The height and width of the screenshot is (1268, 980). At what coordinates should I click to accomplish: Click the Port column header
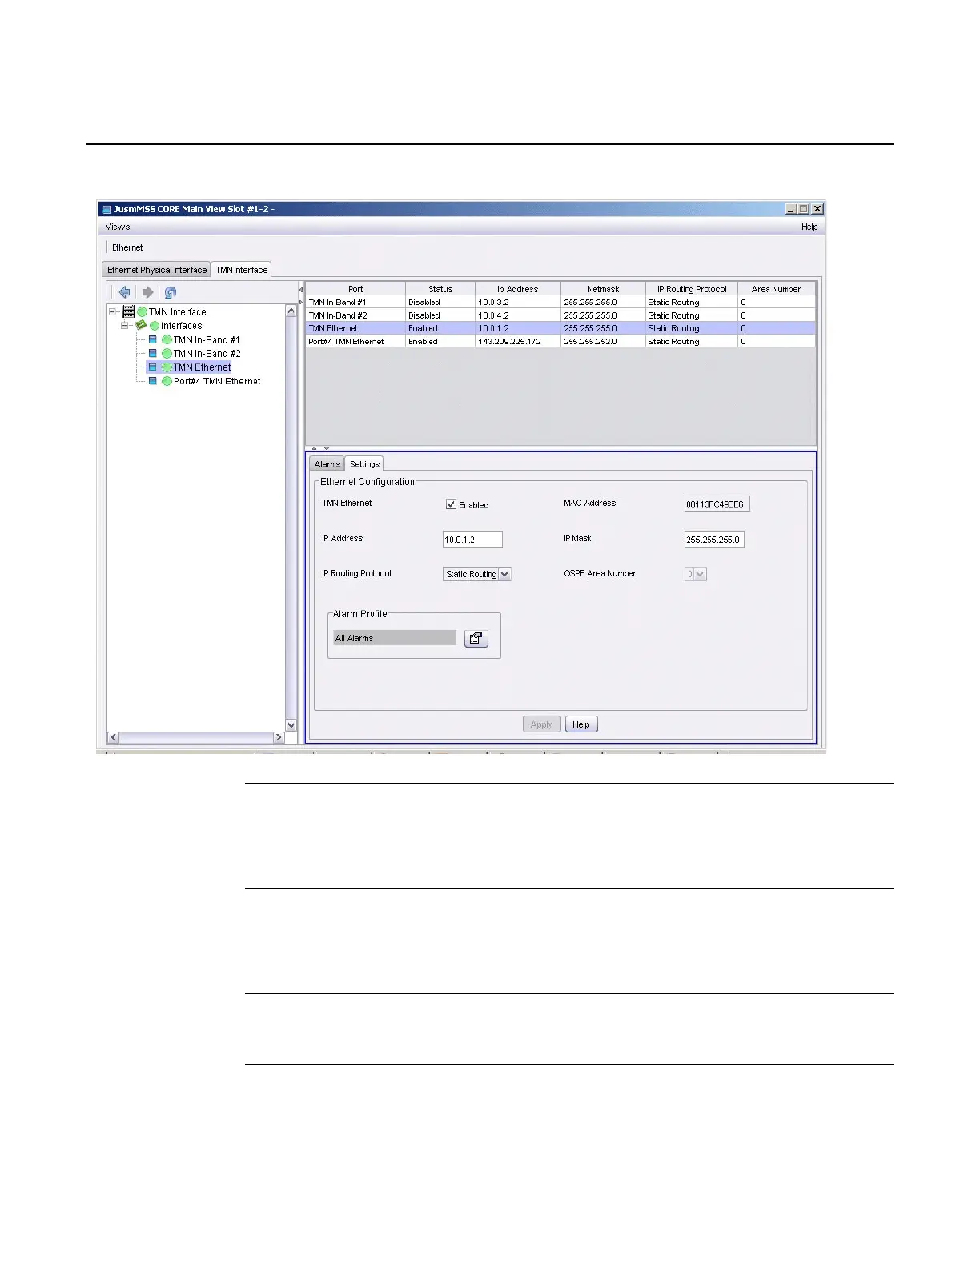point(355,289)
